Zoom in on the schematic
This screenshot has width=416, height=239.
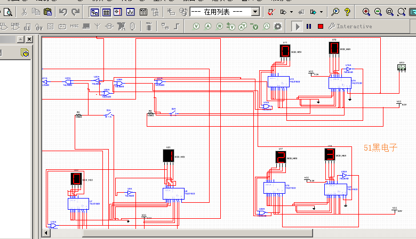[366, 12]
